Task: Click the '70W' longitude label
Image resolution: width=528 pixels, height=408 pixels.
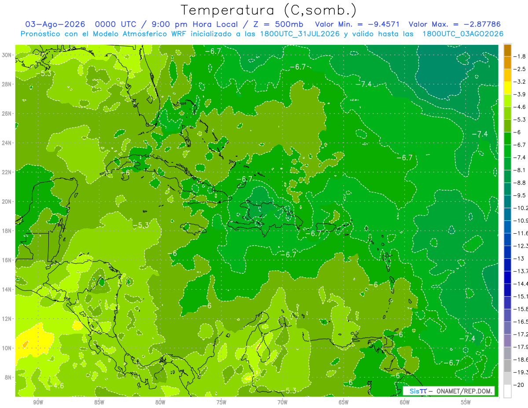Action: [282, 402]
